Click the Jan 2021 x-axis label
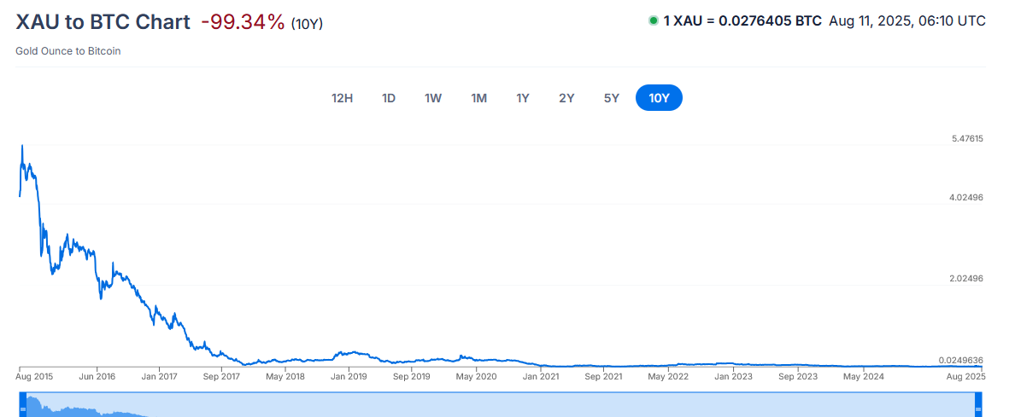 click(x=540, y=377)
